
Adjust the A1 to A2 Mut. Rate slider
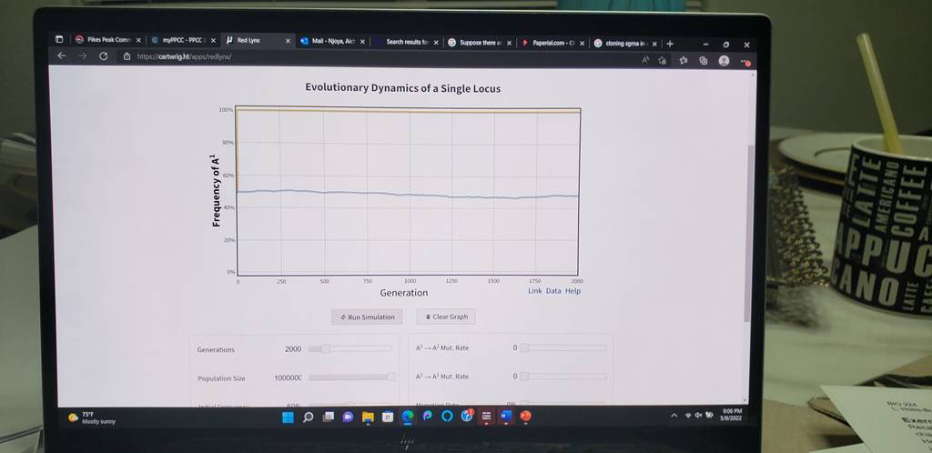(563, 347)
